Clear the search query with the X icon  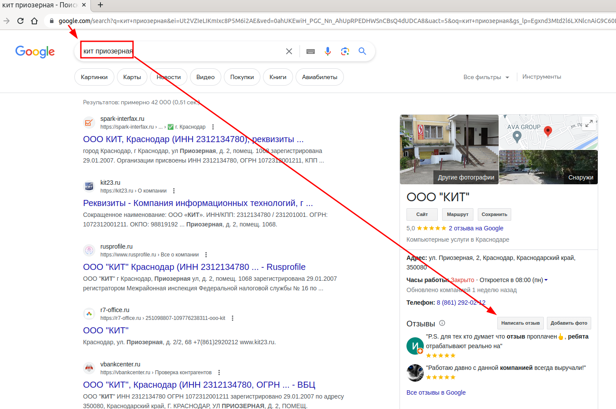pyautogui.click(x=289, y=51)
